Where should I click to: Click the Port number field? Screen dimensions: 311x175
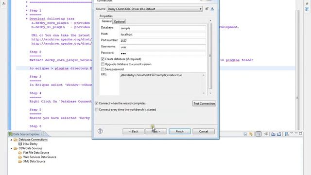(x=162, y=41)
